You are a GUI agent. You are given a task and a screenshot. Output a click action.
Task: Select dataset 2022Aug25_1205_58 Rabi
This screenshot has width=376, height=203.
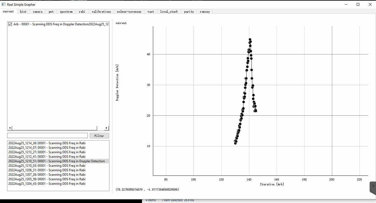pos(58,179)
